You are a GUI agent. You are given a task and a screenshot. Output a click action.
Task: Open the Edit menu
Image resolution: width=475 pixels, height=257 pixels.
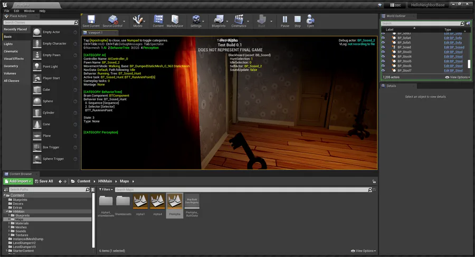pos(16,11)
